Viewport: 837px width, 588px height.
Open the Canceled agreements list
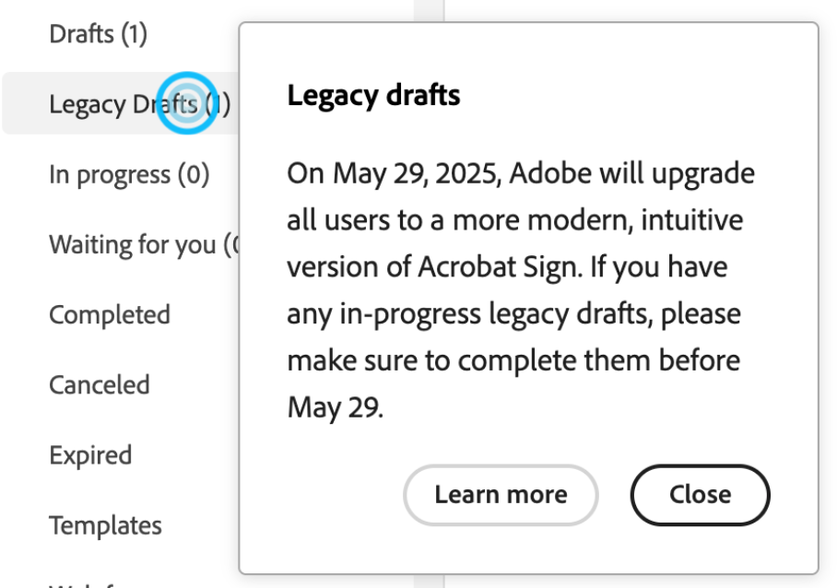coord(100,384)
